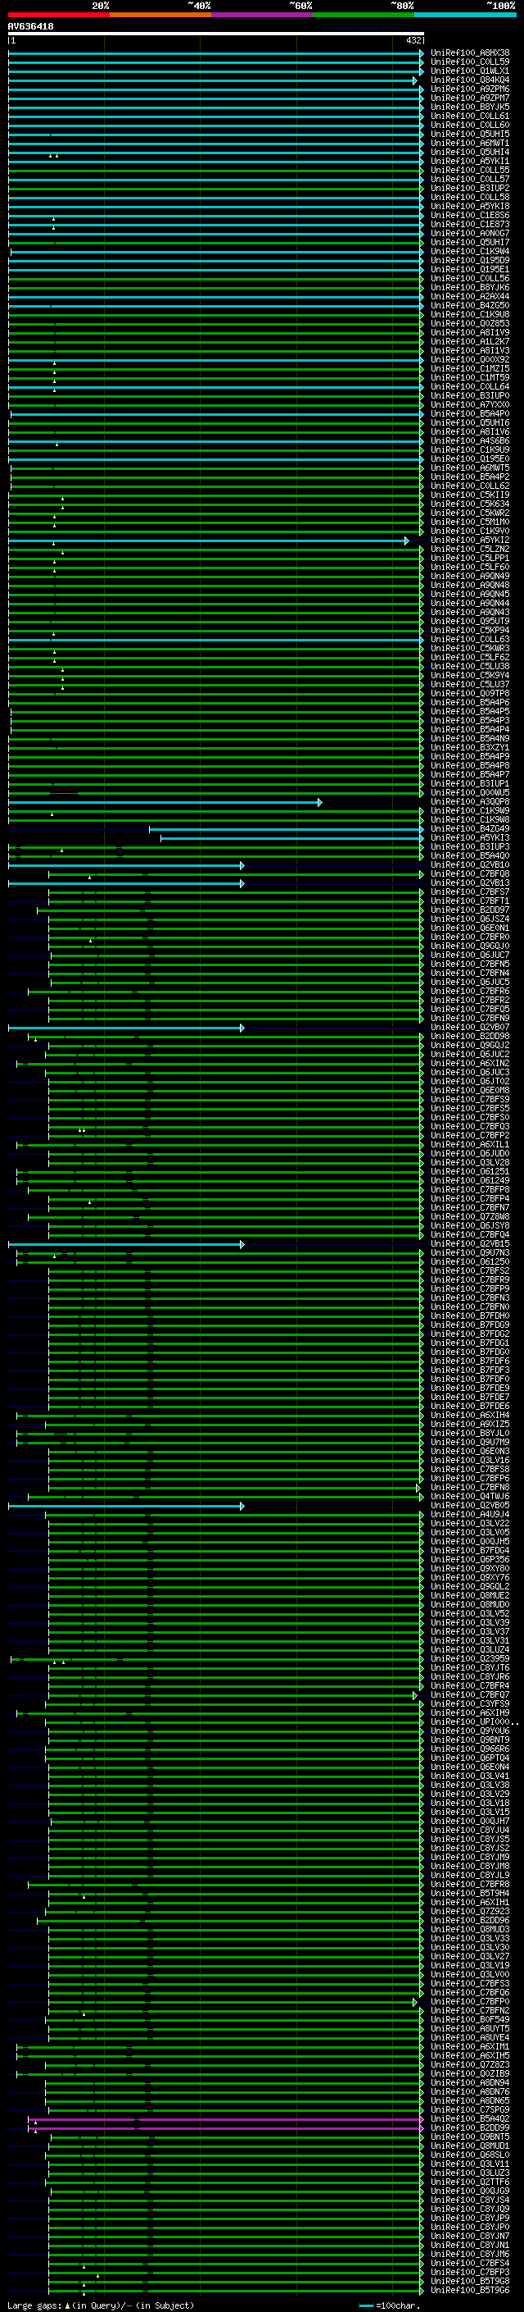Screen dimensions: 524x2312
Task: Select hit label UniRef100_A5YKI3
Action: (469, 837)
